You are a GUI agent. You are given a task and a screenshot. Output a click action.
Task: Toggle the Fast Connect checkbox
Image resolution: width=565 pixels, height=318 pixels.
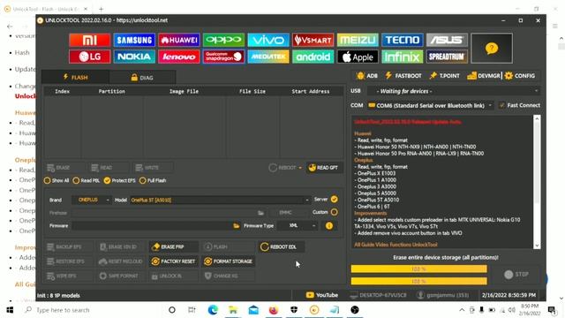501,105
